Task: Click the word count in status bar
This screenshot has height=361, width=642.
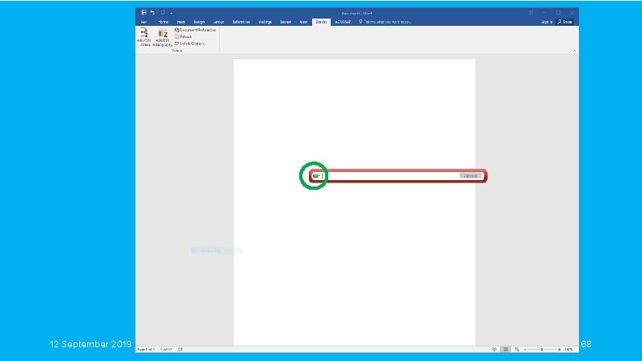Action: pyautogui.click(x=167, y=350)
